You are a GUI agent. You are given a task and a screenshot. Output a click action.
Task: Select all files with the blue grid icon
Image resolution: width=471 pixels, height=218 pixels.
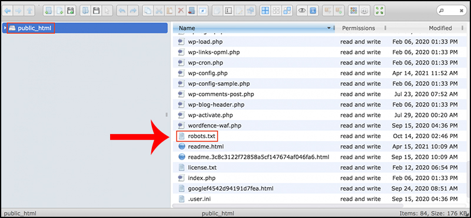[266, 11]
